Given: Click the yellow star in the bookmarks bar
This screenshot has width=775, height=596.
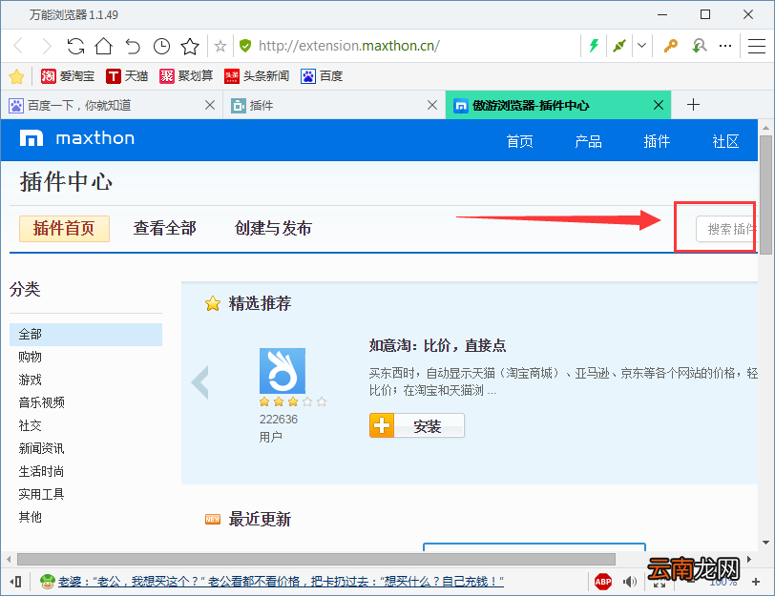Looking at the screenshot, I should click(x=16, y=76).
